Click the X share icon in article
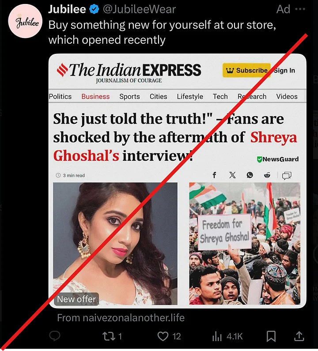Image resolution: width=318 pixels, height=351 pixels. [232, 175]
